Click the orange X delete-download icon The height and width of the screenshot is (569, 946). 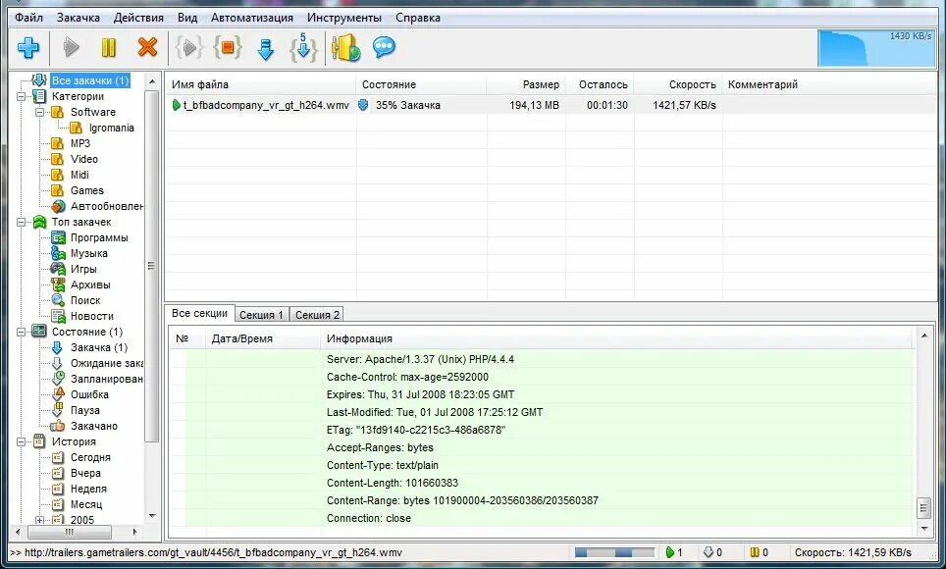[x=147, y=47]
